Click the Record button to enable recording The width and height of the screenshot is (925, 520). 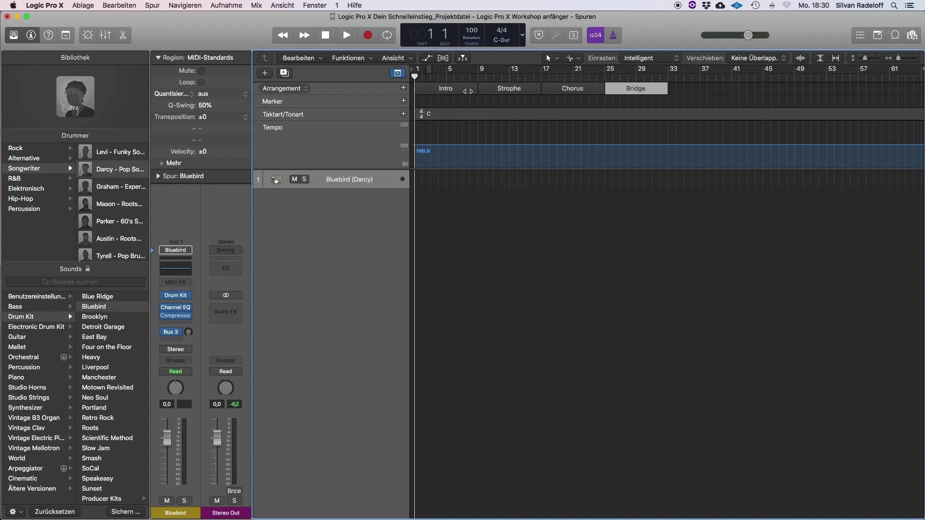click(367, 35)
